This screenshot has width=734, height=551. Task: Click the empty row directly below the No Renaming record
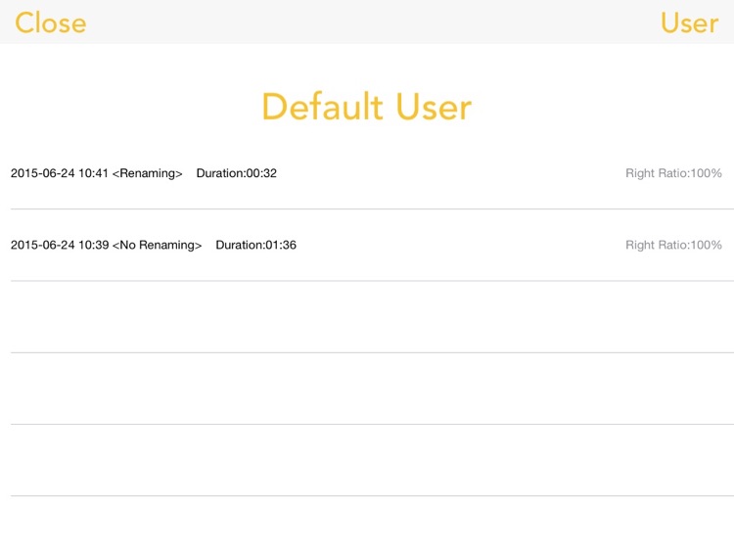click(x=367, y=317)
